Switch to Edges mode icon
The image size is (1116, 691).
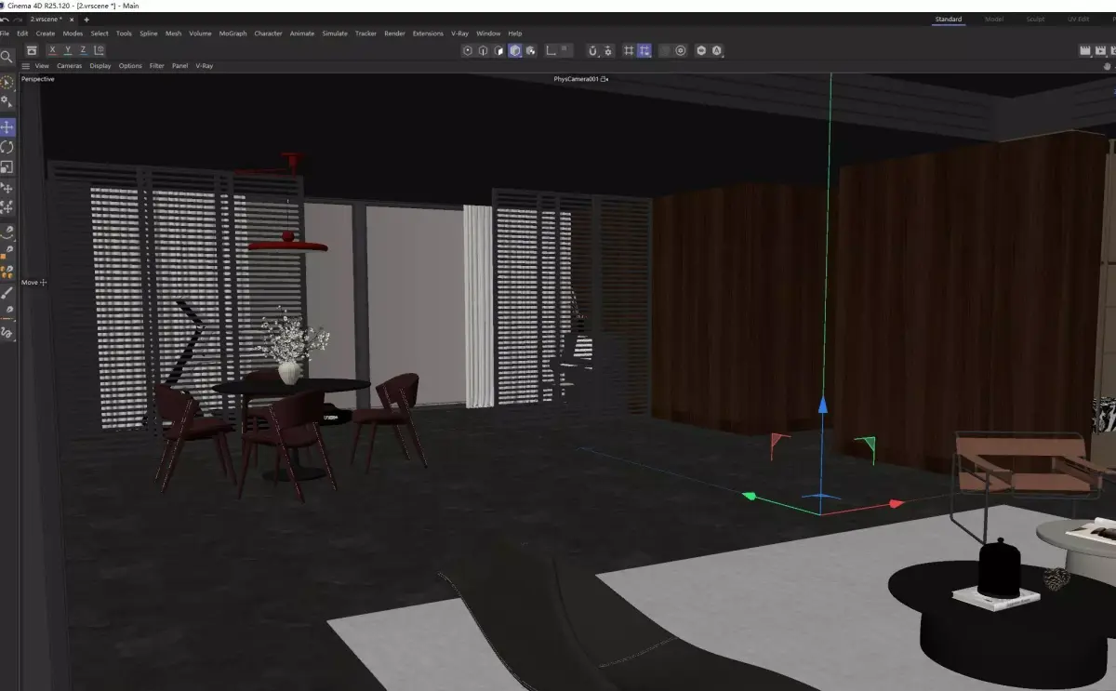[484, 50]
